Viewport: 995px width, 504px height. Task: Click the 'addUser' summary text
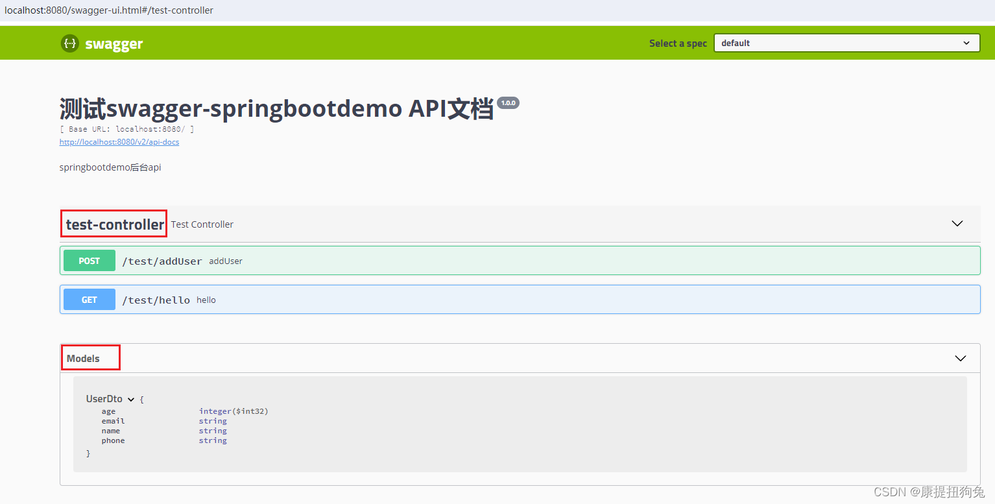tap(226, 261)
